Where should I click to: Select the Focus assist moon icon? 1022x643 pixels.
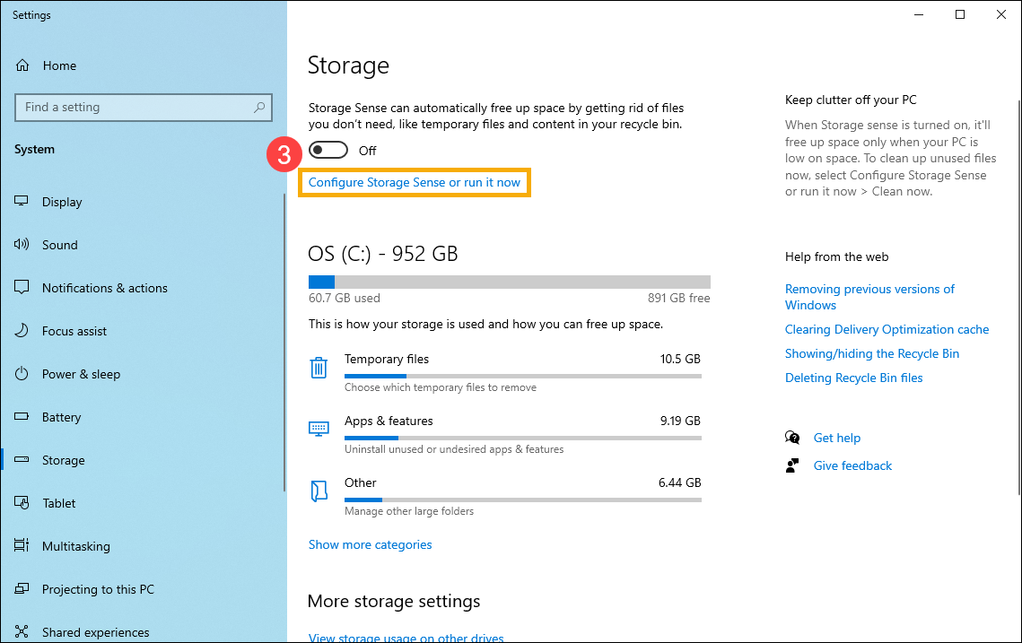21,330
